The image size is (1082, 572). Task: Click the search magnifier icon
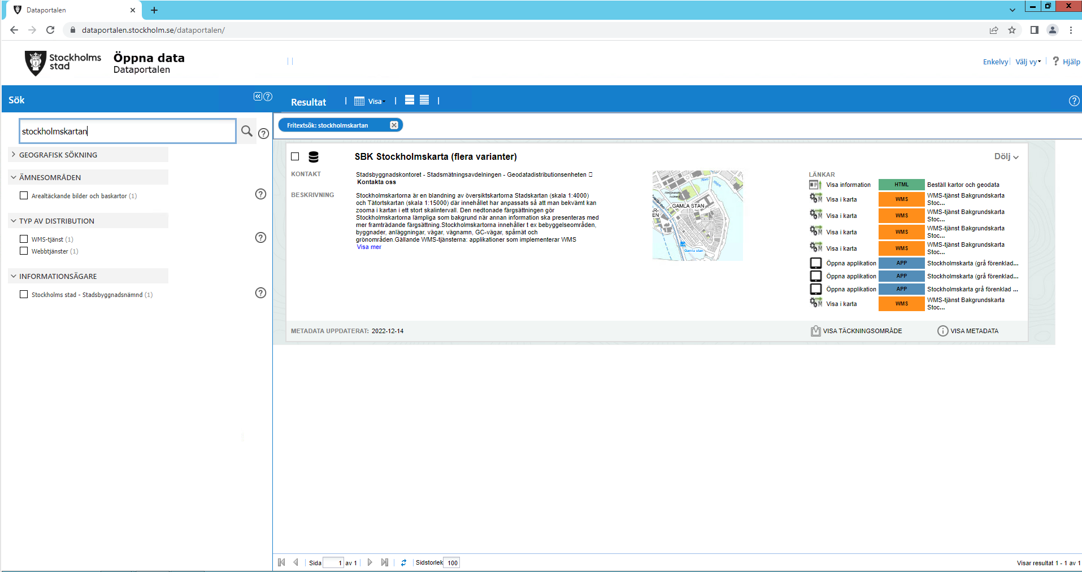pyautogui.click(x=247, y=131)
